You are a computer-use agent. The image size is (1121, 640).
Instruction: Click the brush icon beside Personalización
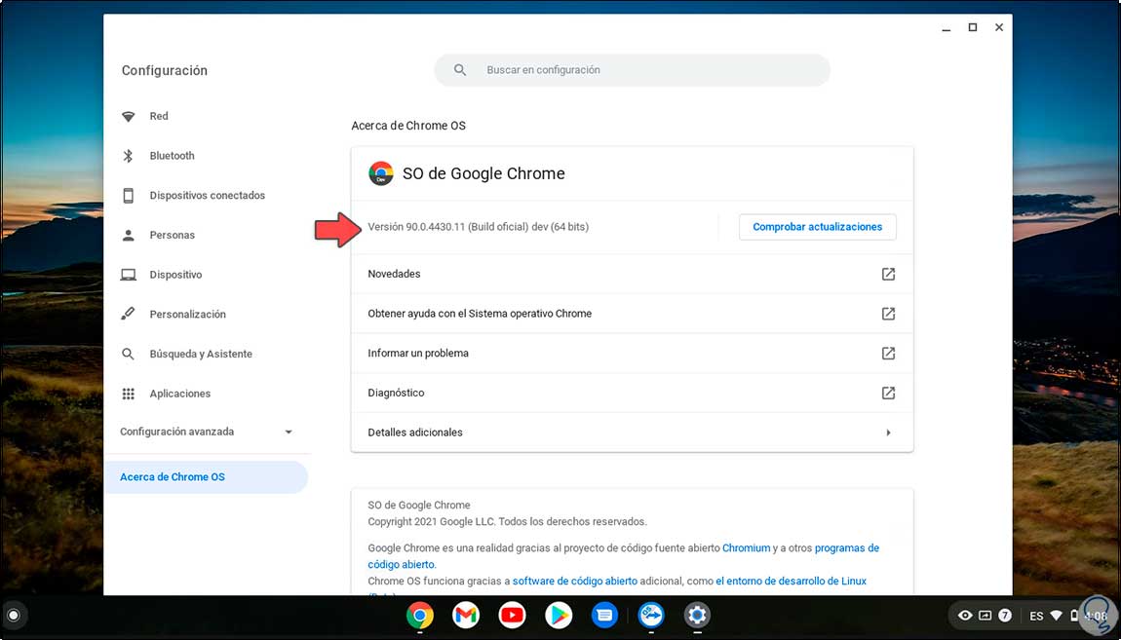click(x=128, y=315)
